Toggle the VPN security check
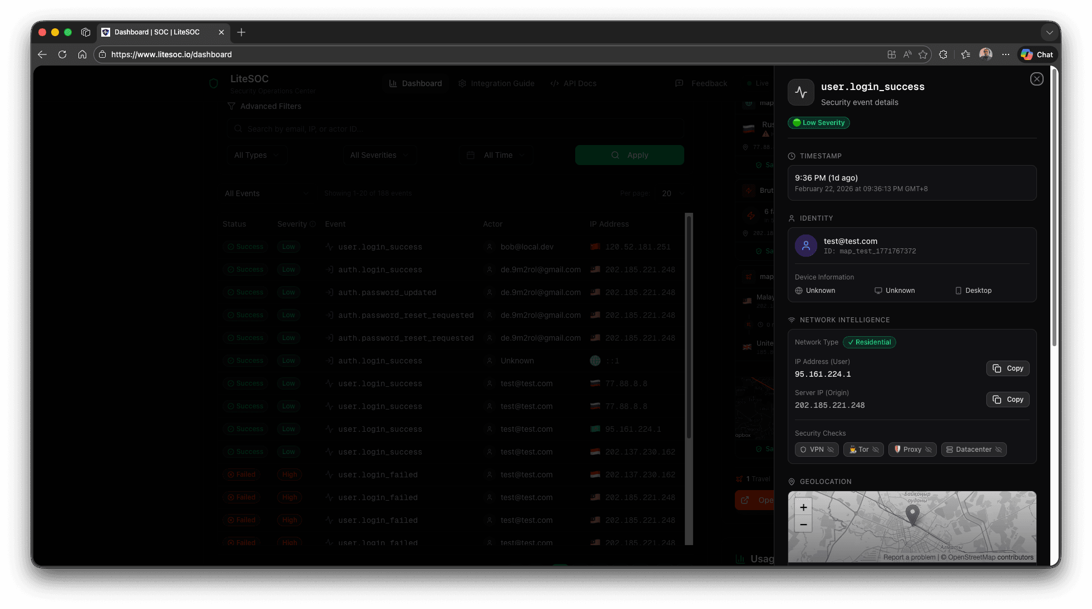 (816, 450)
